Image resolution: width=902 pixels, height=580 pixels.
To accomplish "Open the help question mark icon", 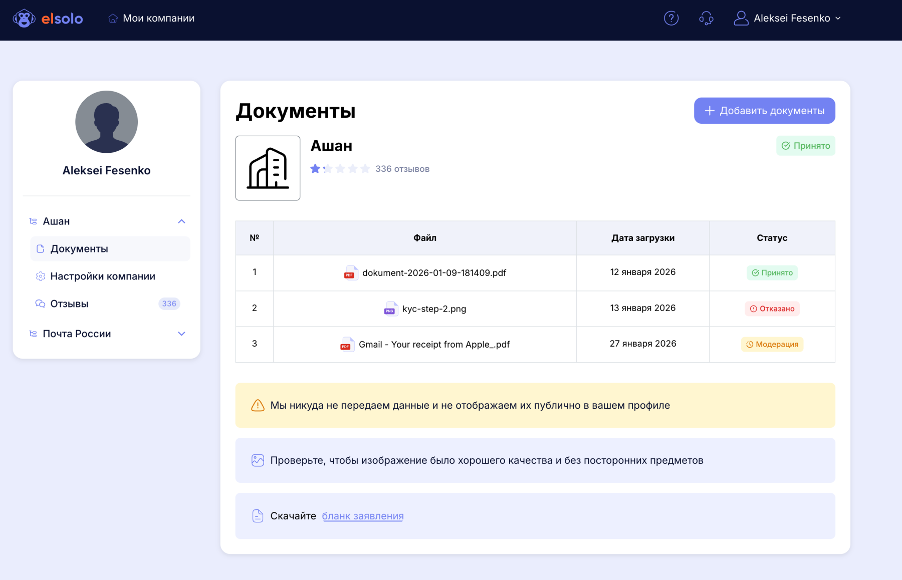I will pyautogui.click(x=671, y=19).
